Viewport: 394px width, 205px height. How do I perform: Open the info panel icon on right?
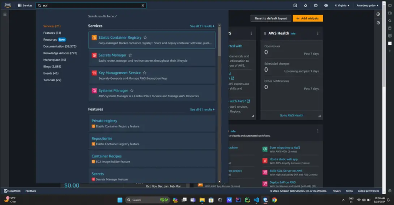click(x=378, y=14)
